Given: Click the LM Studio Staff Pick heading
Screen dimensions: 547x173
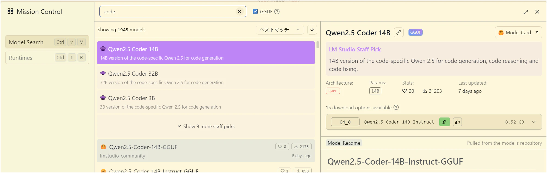Looking at the screenshot, I should tap(355, 49).
